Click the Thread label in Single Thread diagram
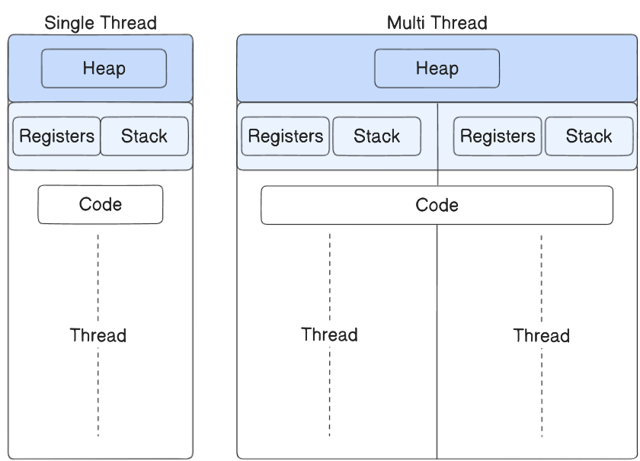Image resolution: width=640 pixels, height=461 pixels. [x=98, y=335]
